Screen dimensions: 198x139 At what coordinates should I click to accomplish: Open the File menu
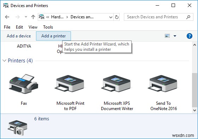click(7, 27)
